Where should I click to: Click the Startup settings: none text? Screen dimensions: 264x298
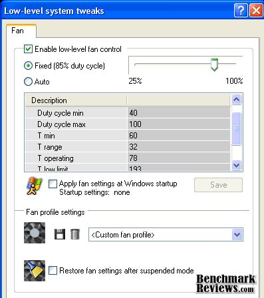(x=94, y=192)
